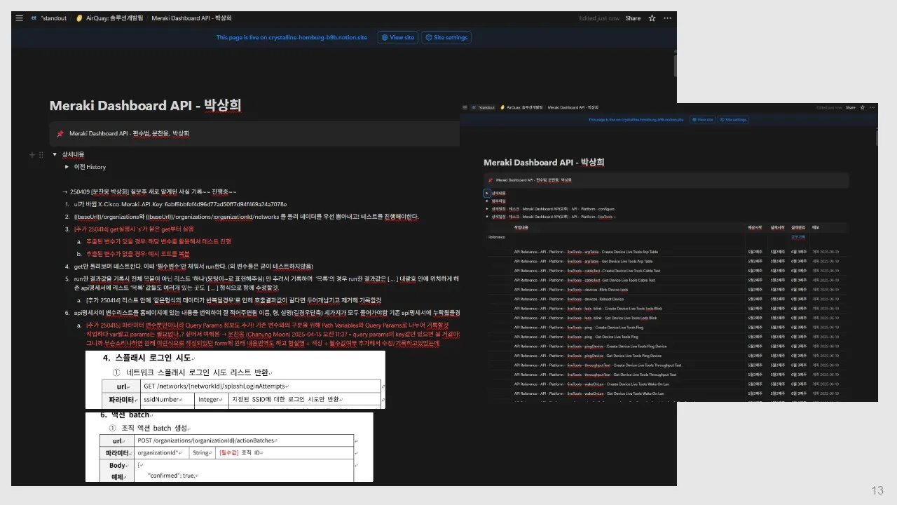The height and width of the screenshot is (505, 897).
Task: Click red text '[추가 250414] get실행시'
Action: (133, 229)
